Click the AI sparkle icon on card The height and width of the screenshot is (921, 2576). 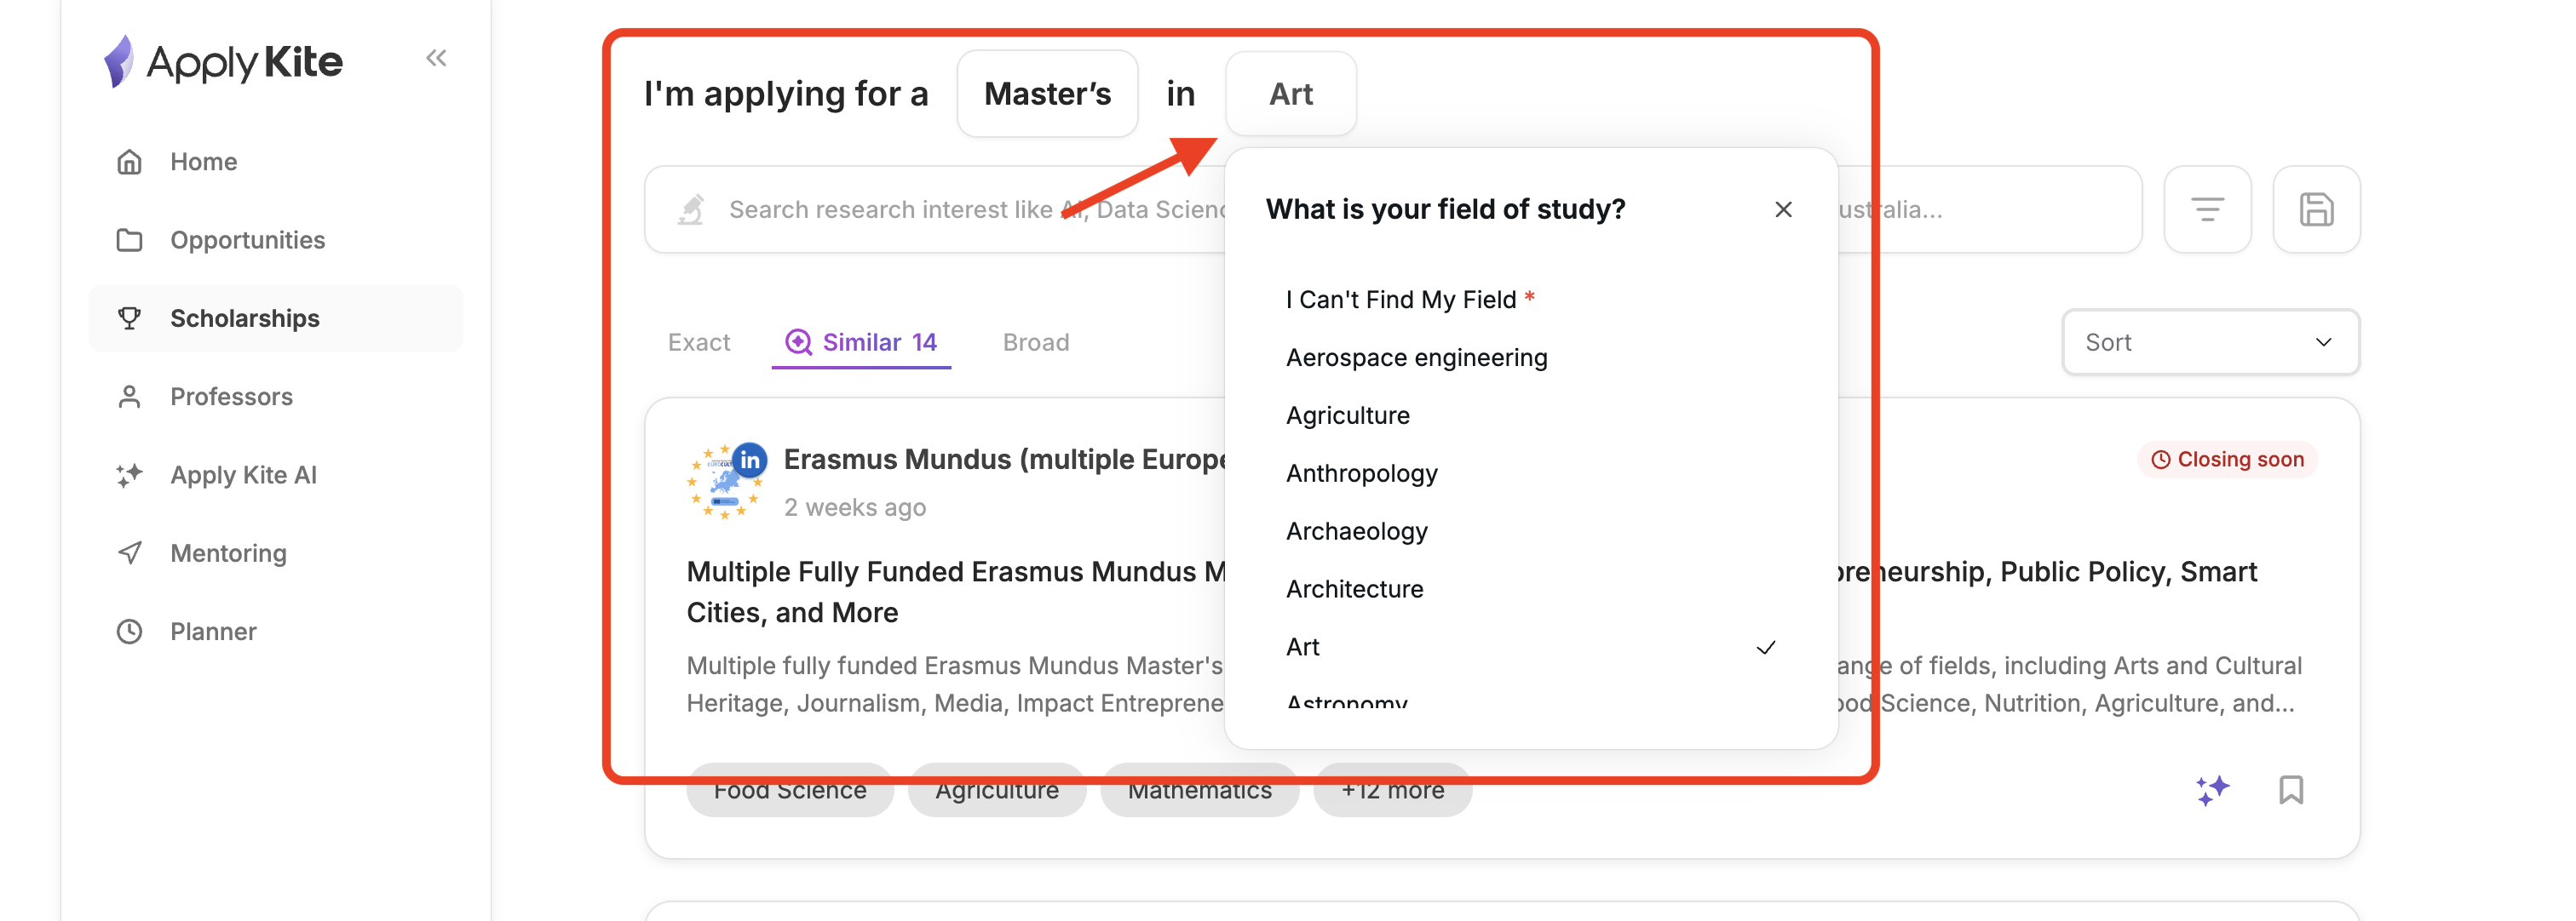click(x=2212, y=789)
